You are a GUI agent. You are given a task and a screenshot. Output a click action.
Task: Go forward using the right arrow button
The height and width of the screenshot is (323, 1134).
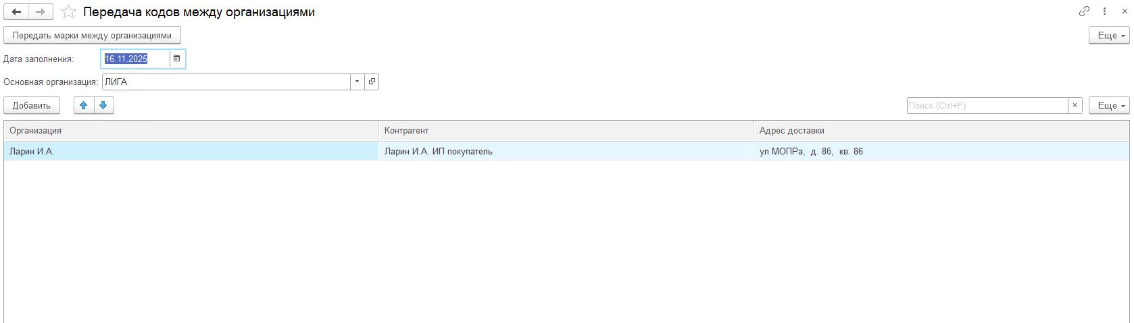click(x=41, y=11)
